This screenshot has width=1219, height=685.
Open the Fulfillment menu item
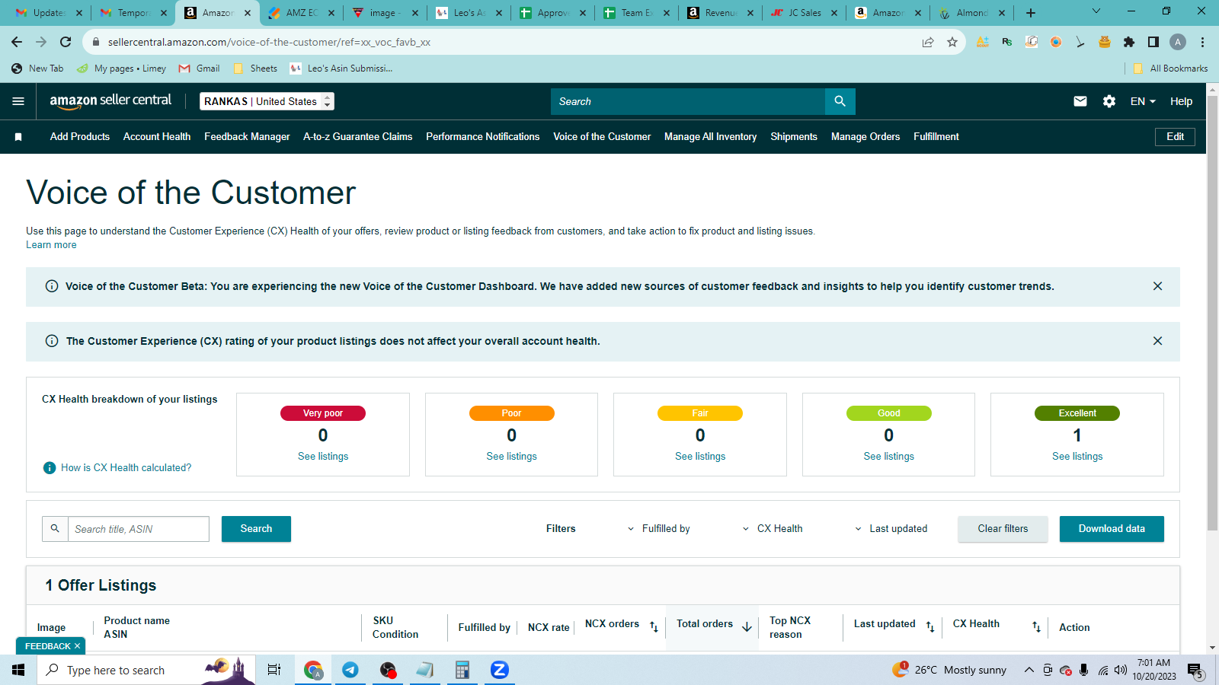click(936, 137)
